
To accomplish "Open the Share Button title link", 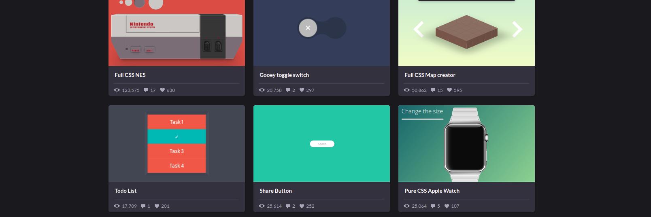I will tap(276, 191).
